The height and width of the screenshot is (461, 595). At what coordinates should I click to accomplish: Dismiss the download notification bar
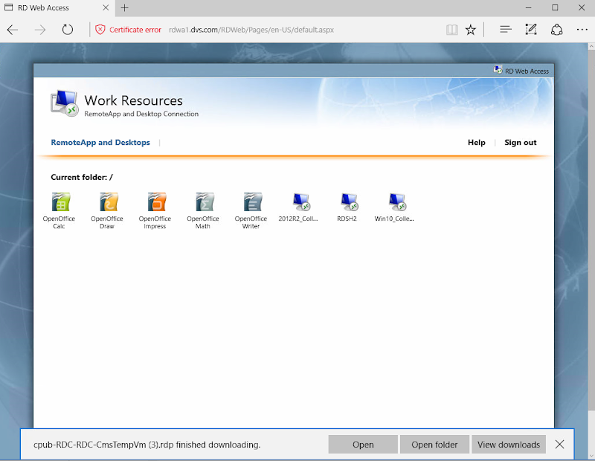coord(560,445)
